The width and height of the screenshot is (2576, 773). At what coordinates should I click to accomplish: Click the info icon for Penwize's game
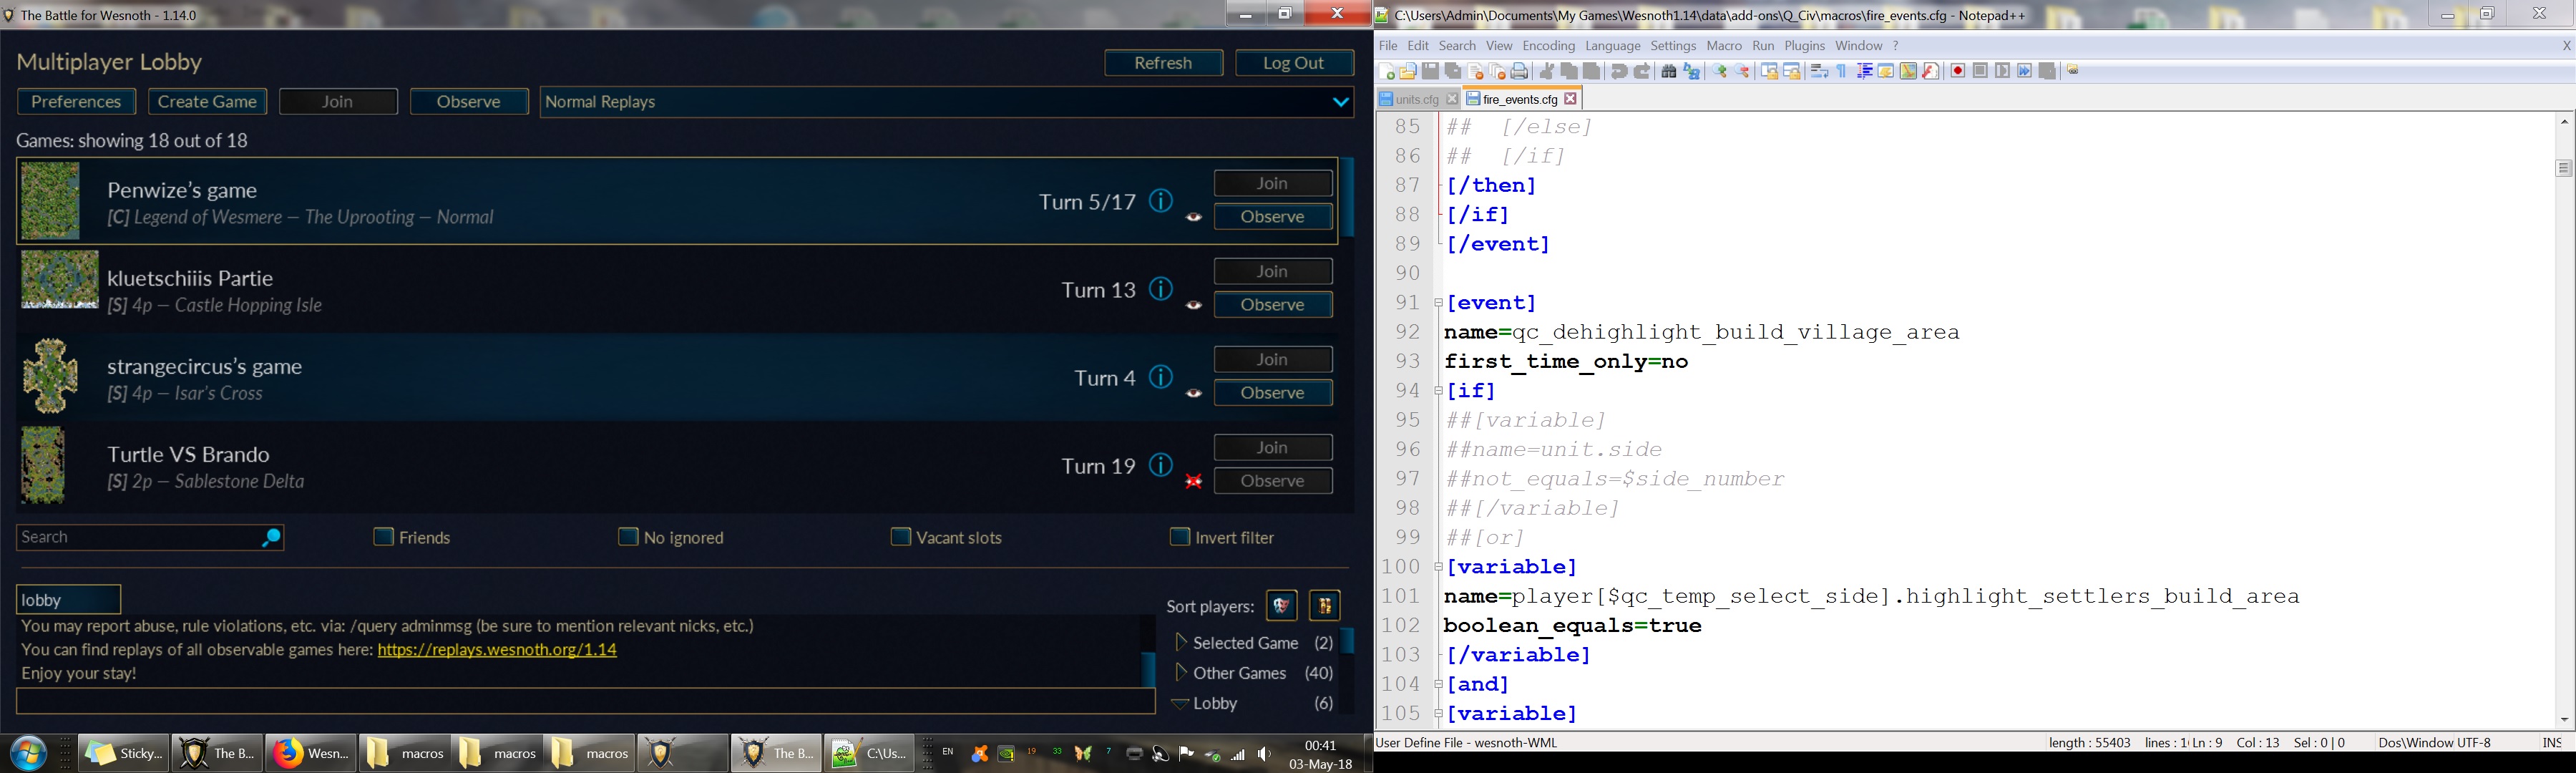coord(1161,201)
